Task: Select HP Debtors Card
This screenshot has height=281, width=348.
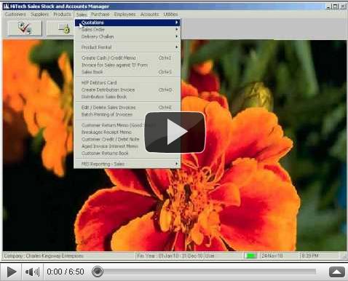Action: tap(127, 83)
